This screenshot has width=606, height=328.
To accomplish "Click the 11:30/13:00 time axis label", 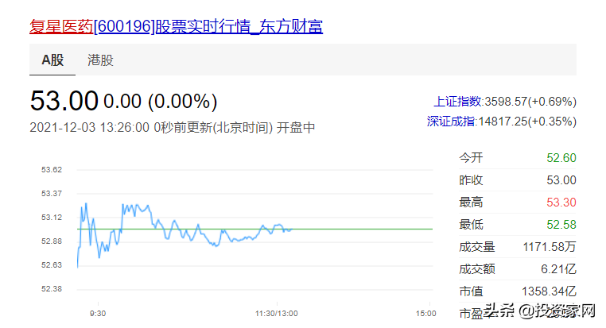I will click(x=276, y=314).
